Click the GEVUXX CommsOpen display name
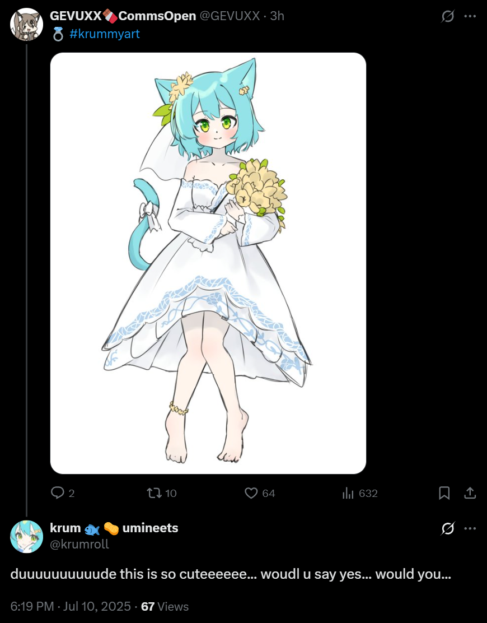Image resolution: width=487 pixels, height=623 pixels. (x=123, y=16)
